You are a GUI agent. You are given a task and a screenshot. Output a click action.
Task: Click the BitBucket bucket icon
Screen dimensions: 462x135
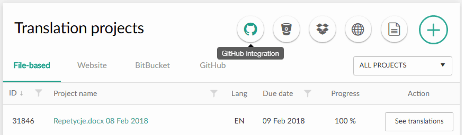click(286, 29)
